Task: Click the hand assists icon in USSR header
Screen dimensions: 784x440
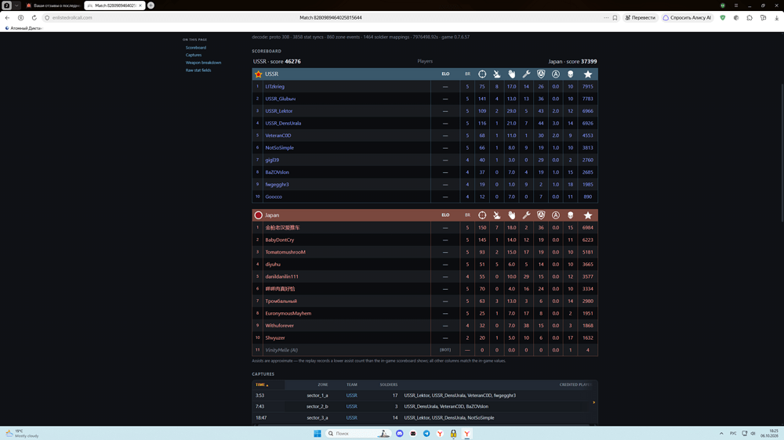Action: 511,74
